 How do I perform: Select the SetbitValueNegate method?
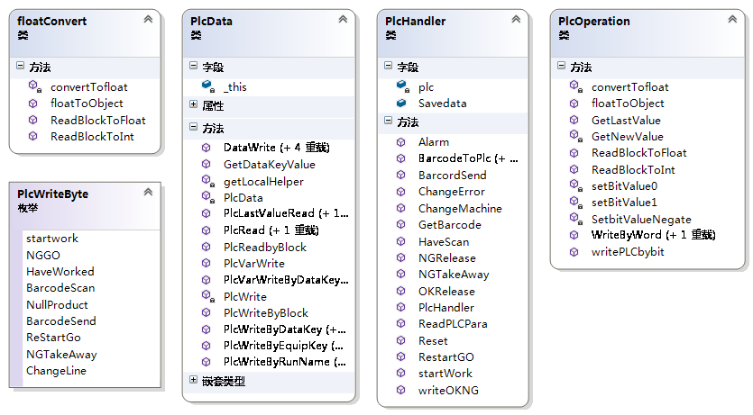click(640, 219)
